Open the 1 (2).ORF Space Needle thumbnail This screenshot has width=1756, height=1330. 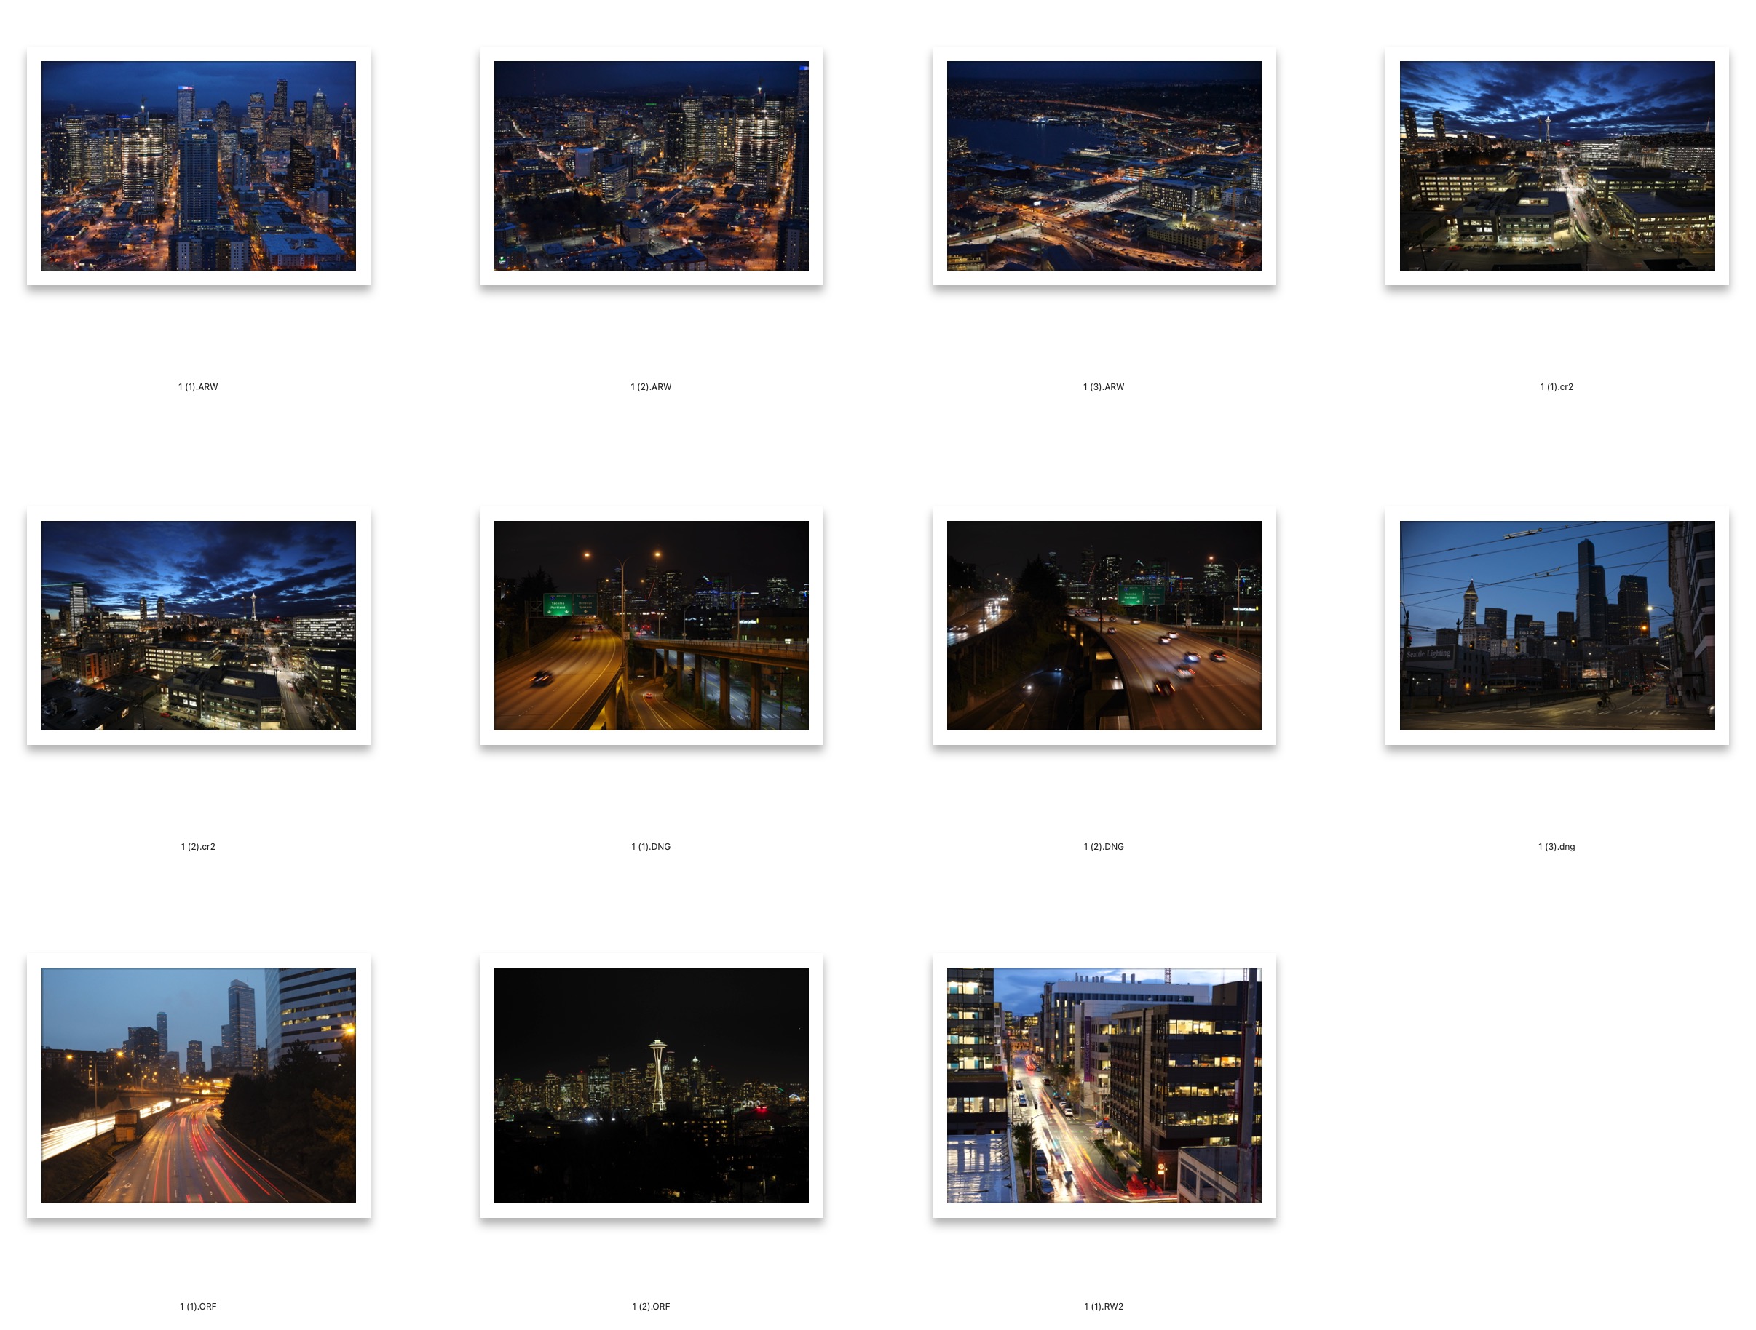click(651, 1085)
